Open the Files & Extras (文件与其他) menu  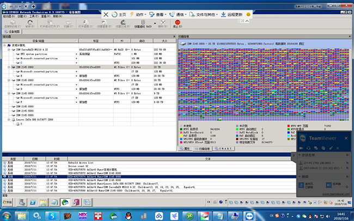204,15
